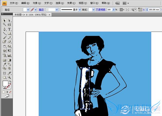
Task: Open the 效果 (Effect) menu
Action: pos(71,3)
